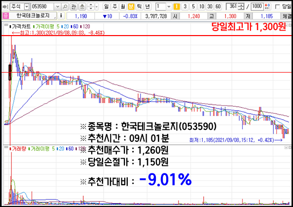Click the chart settings icon after 1000 field
293x207 pixels.
click(x=267, y=7)
